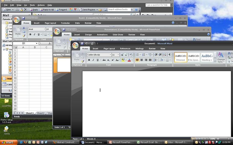Viewport: 233px width, 145px height.
Task: Click Format Painter in Word's Clipboard group
Action: click(x=83, y=61)
